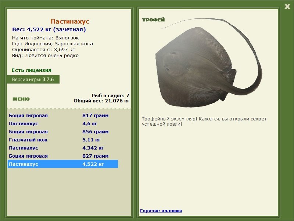The image size is (294, 221).
Task: Select the Глазчатый нож 5,11 кг row
Action: coord(62,140)
